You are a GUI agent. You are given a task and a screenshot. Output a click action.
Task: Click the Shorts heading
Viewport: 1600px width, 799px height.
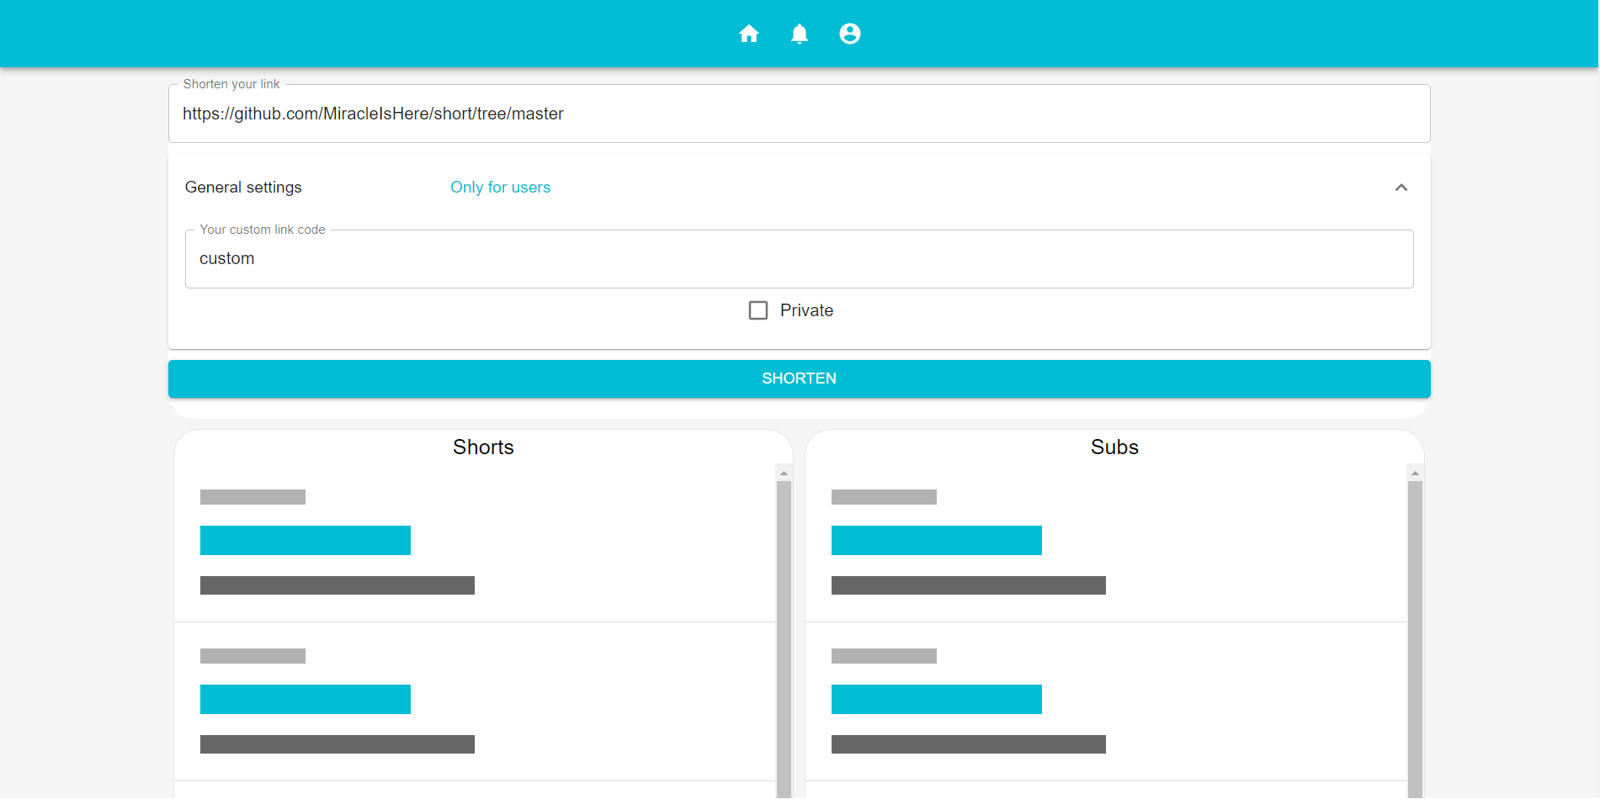[483, 447]
